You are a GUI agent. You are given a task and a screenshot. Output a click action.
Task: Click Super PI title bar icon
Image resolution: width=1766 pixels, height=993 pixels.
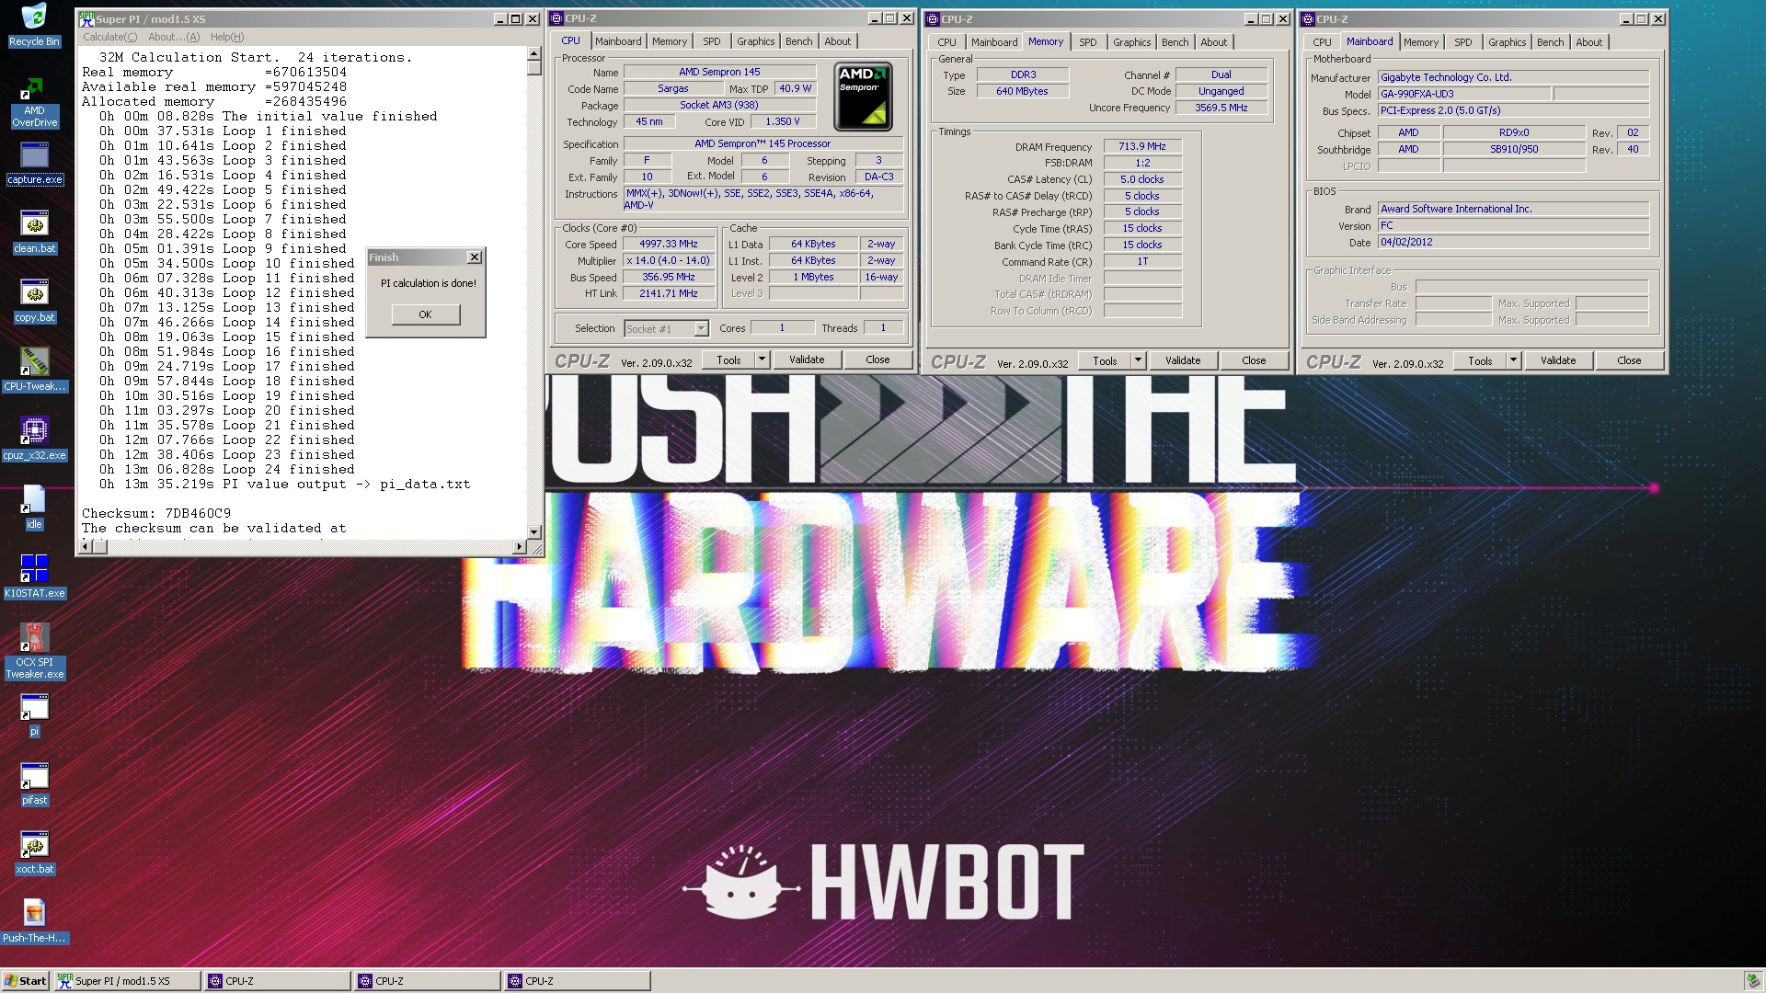[86, 18]
